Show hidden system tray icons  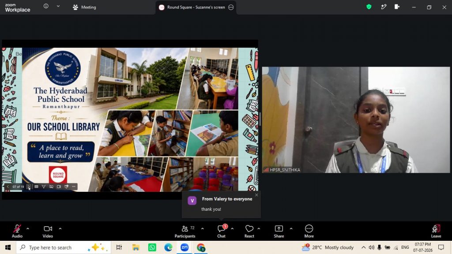point(364,247)
